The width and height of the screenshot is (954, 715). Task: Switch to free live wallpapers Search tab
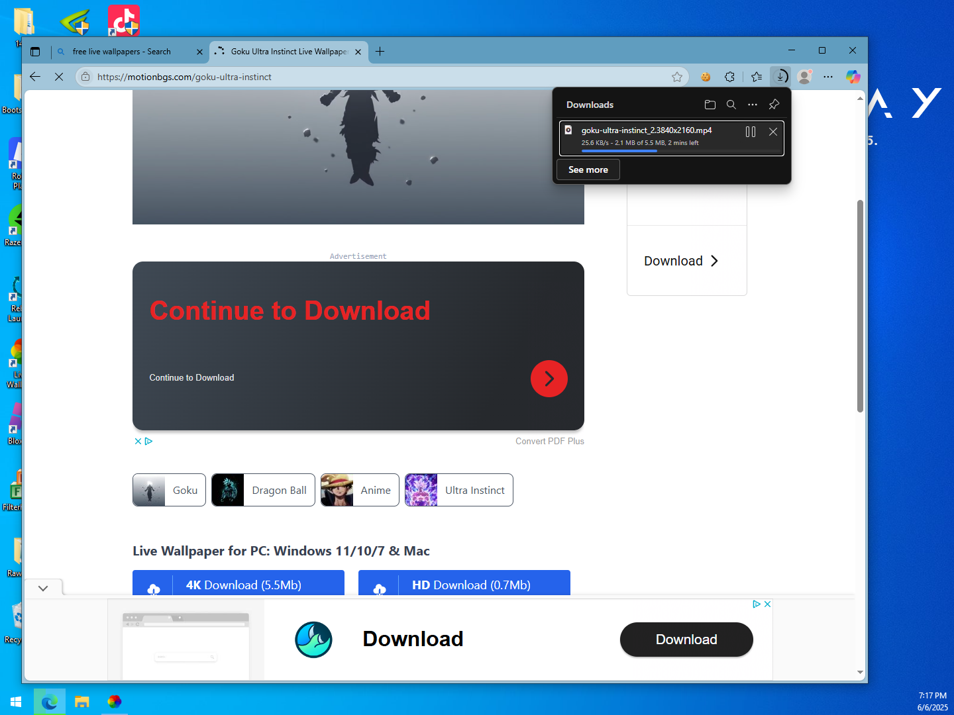[130, 52]
